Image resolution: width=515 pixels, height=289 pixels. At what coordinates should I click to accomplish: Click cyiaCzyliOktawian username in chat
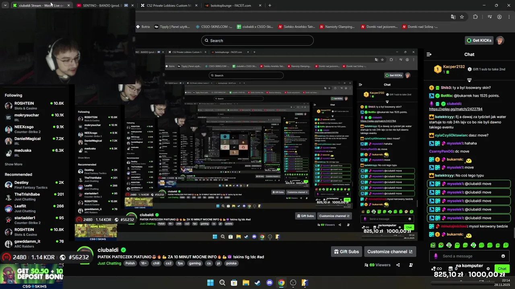pyautogui.click(x=451, y=135)
